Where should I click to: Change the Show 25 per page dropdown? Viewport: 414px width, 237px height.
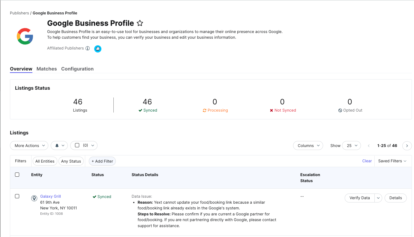352,145
